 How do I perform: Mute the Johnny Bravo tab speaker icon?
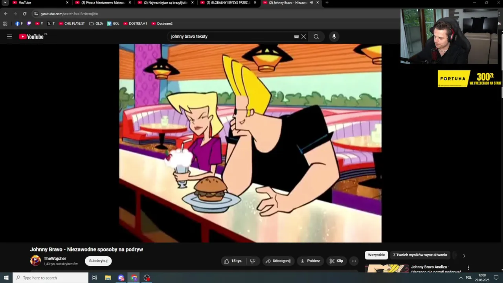click(311, 3)
